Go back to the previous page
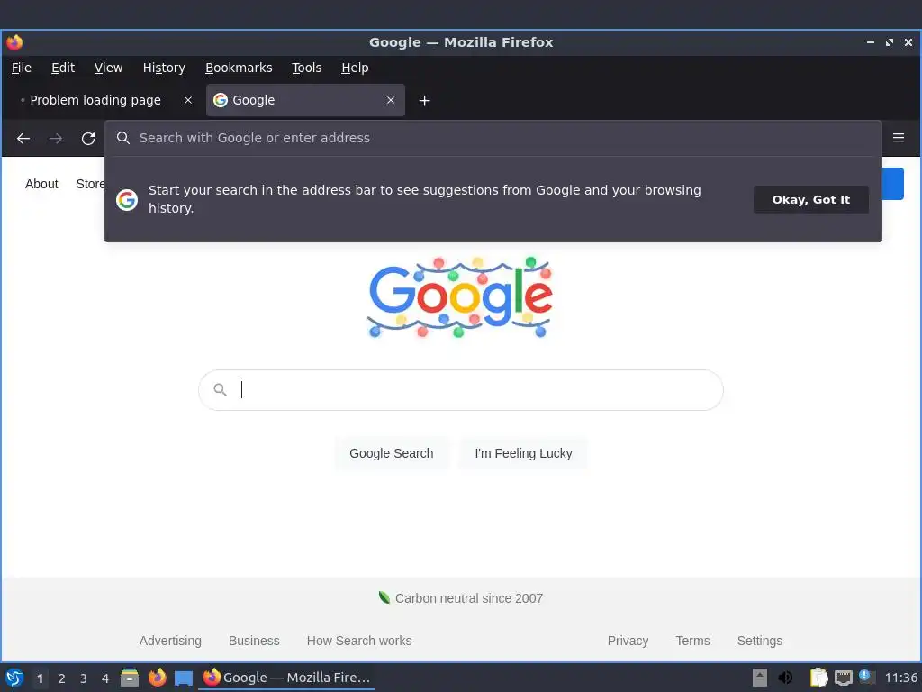Viewport: 922px width, 692px height. (x=23, y=138)
